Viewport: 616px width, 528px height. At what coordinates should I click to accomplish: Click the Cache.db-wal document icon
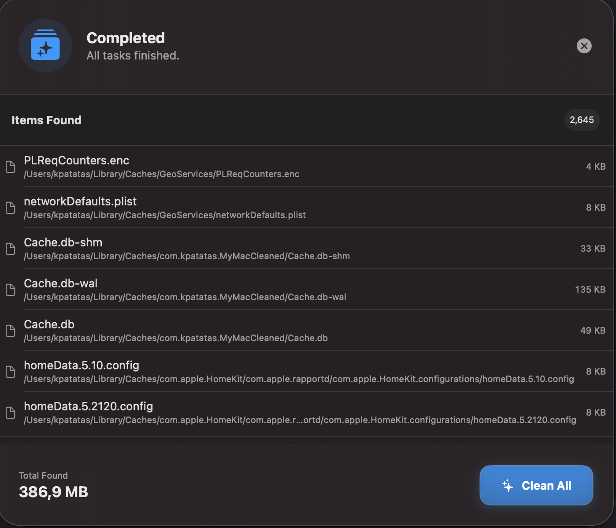(x=10, y=290)
